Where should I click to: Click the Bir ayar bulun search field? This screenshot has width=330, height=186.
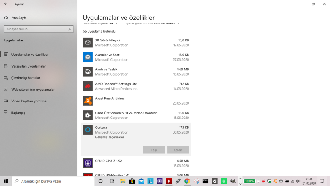(x=38, y=29)
